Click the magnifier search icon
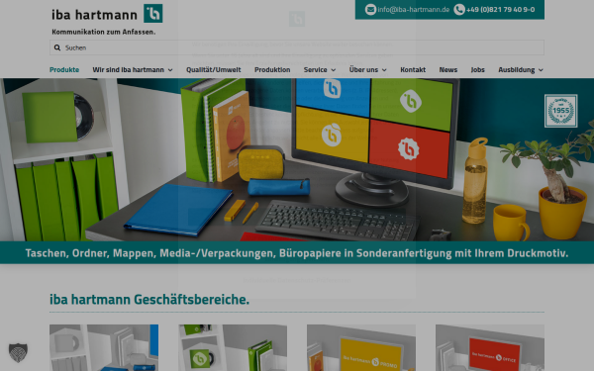Image resolution: width=594 pixels, height=371 pixels. (57, 47)
